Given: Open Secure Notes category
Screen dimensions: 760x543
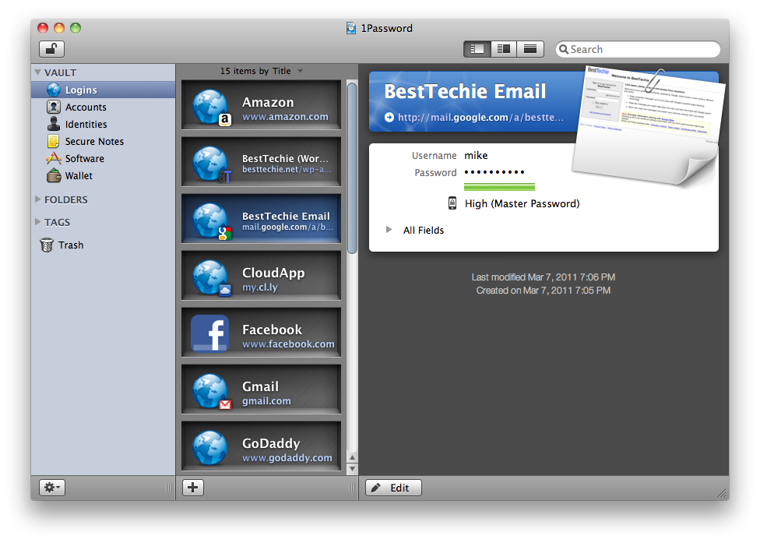Looking at the screenshot, I should 93,142.
